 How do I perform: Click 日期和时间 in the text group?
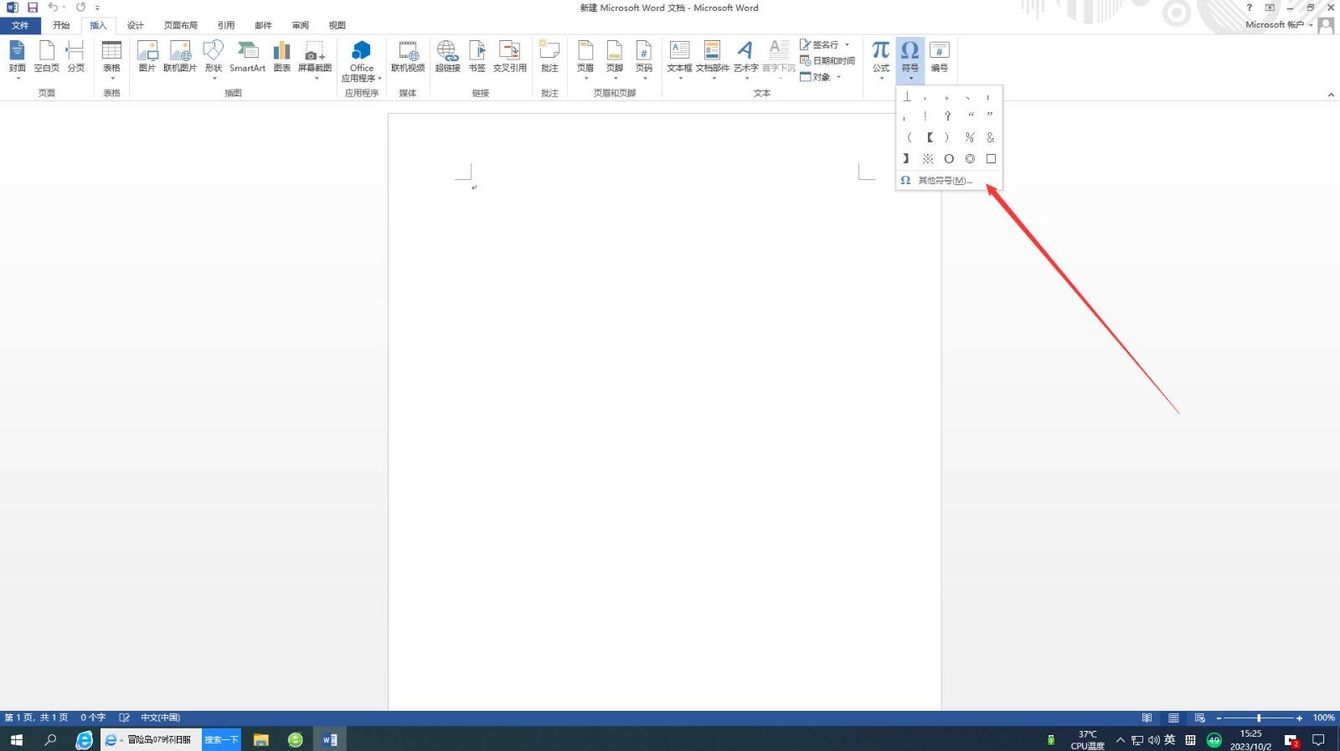click(x=828, y=61)
